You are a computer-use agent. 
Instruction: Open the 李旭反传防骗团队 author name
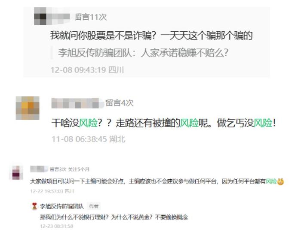pyautogui.click(x=62, y=206)
